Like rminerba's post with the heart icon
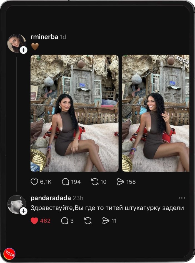 coord(34,182)
